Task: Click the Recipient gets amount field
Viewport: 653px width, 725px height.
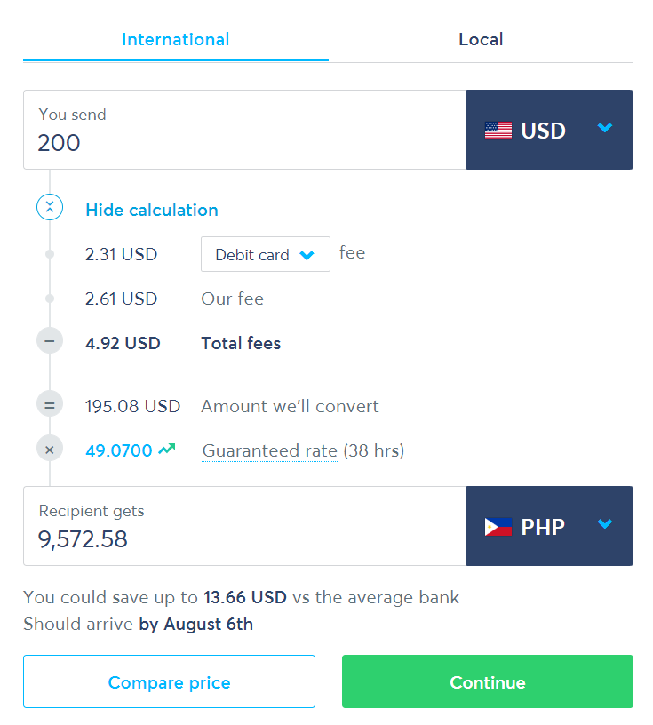Action: coord(245,526)
